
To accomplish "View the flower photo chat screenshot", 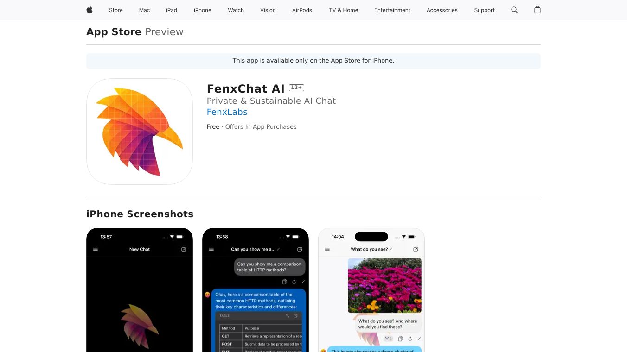I will 371,290.
